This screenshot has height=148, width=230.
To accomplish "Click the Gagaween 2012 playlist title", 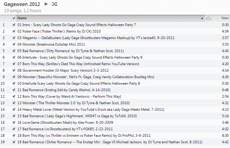I will tap(22, 4).
